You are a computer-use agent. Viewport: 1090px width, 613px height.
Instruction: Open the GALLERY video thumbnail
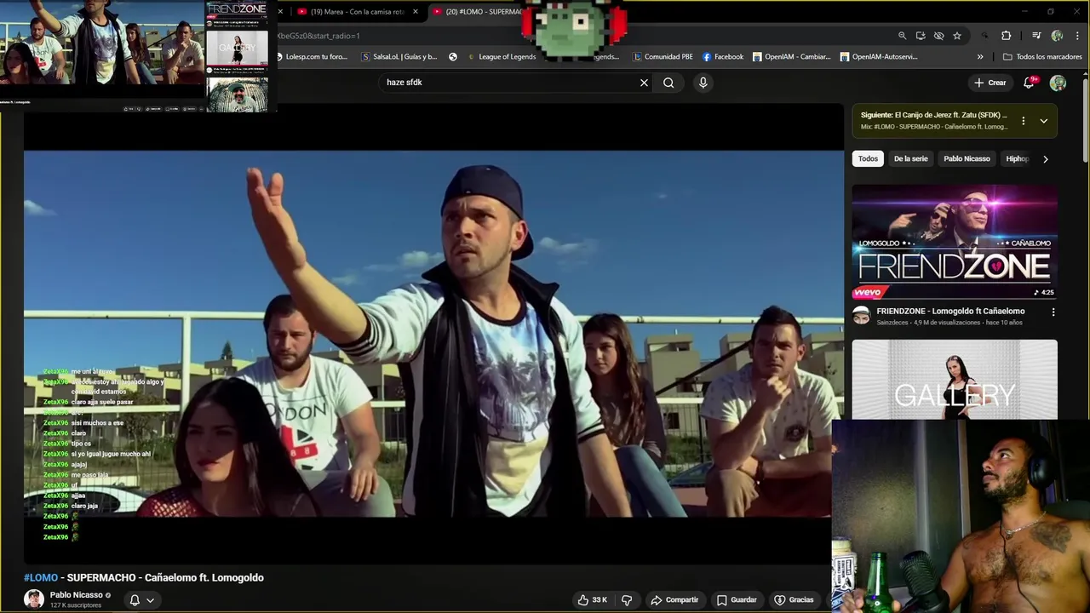[955, 380]
